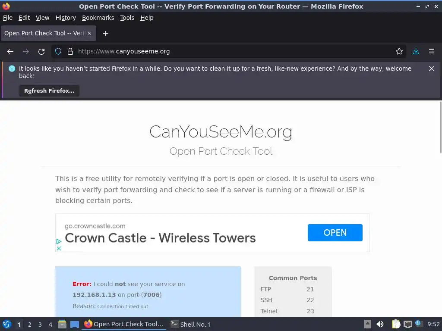Go back to the previous page

click(x=10, y=52)
